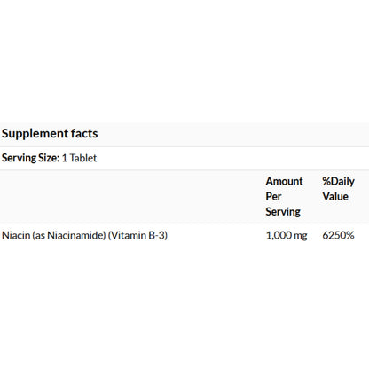Select the bold "Serving" word before "Size:"
Image resolution: width=369 pixels, height=369 pixels.
coord(19,158)
